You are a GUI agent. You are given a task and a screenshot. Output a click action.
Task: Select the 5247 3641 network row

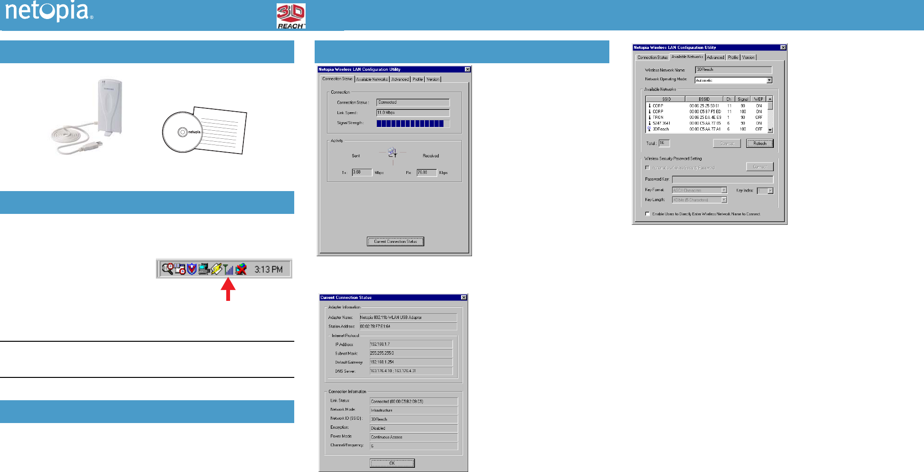(x=706, y=123)
